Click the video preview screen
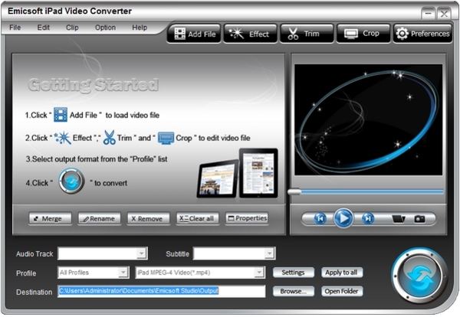 tap(368, 119)
